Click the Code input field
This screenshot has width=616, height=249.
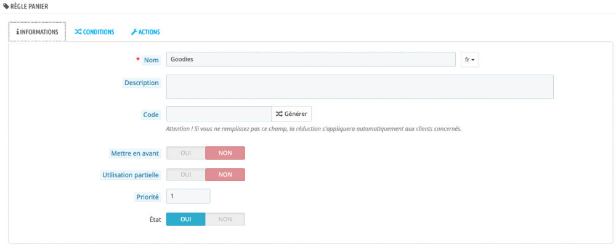coord(219,114)
